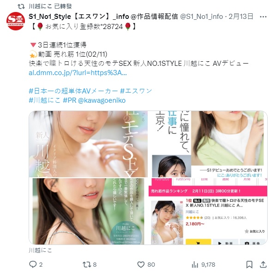270x274 pixels.
Task: Click the retweet icon with count 8
Action: click(86, 264)
